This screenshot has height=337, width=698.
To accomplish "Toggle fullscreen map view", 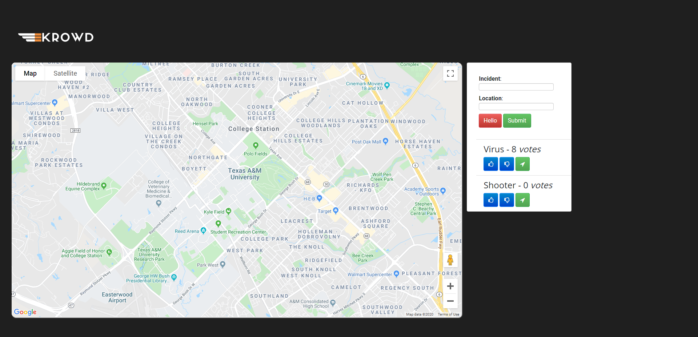I will coord(450,73).
